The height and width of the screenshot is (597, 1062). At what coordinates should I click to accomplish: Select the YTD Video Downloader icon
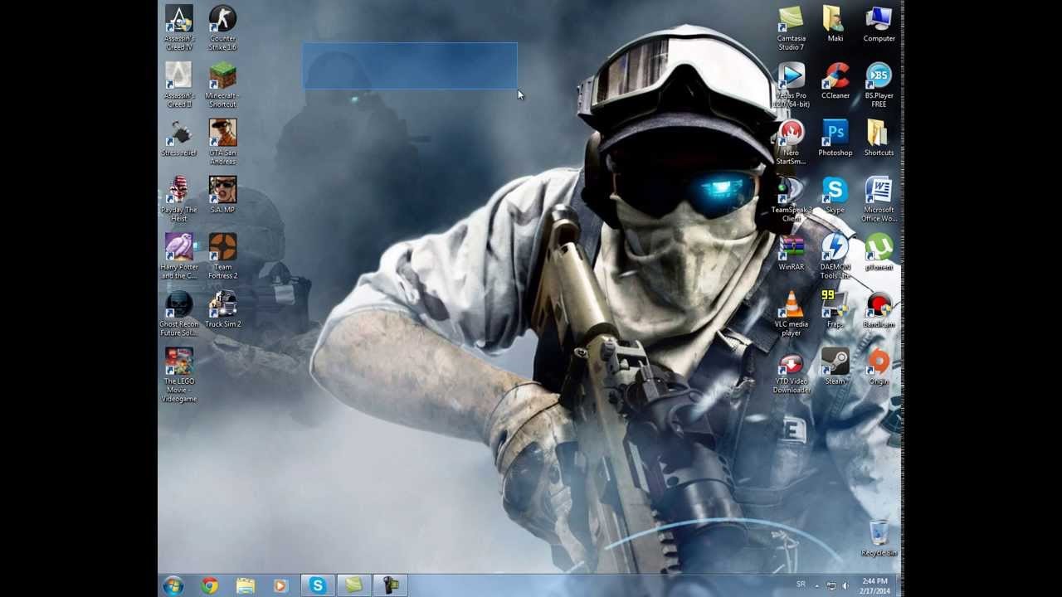(792, 371)
